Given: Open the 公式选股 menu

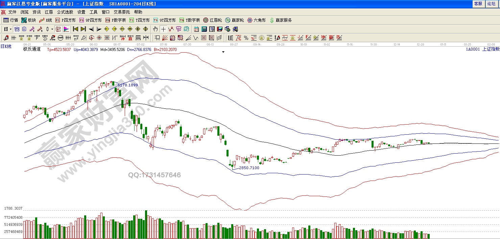Looking at the screenshot, I should [x=65, y=12].
